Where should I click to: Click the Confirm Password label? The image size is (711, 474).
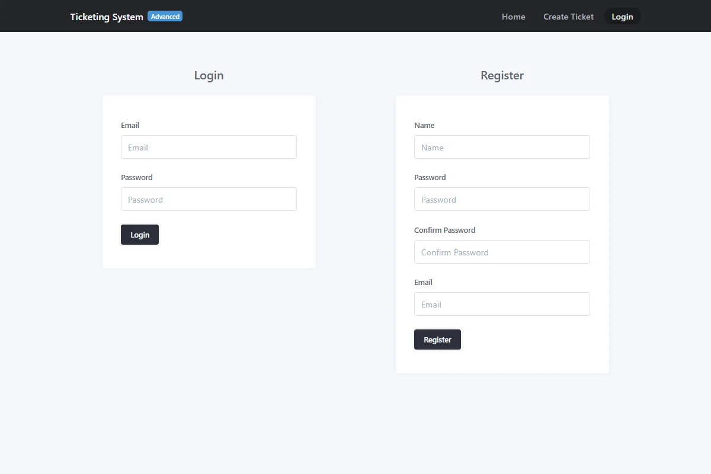445,230
